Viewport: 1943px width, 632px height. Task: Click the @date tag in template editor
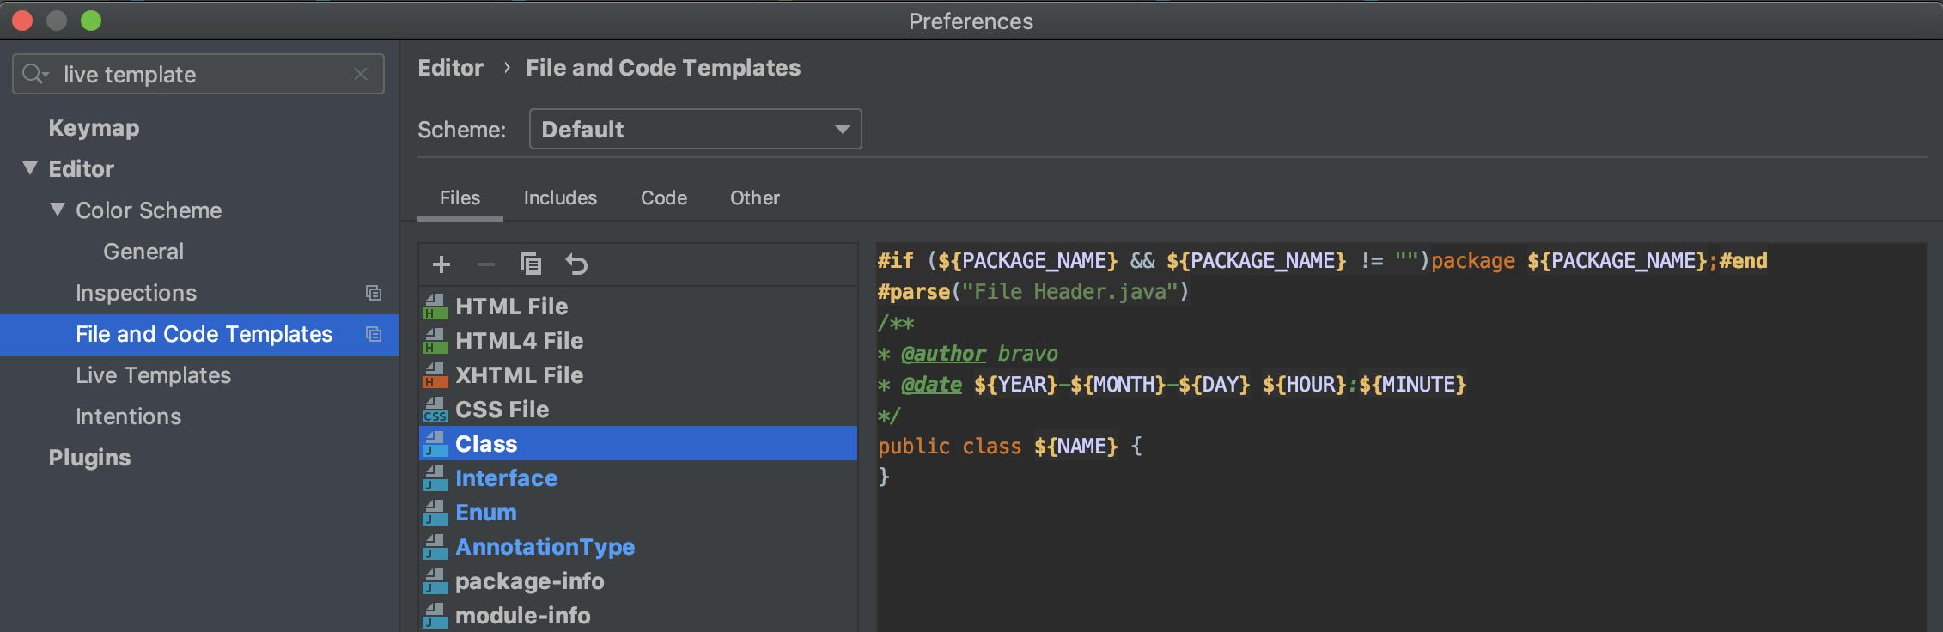coord(931,385)
